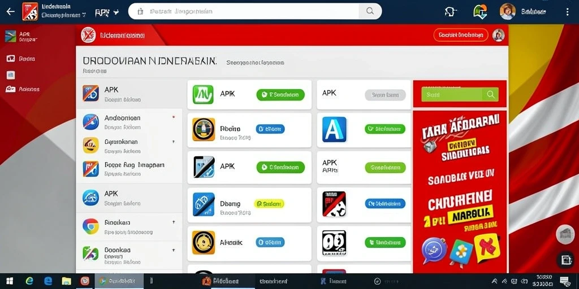
Task: Open the red and black app icon
Action: pyautogui.click(x=334, y=204)
